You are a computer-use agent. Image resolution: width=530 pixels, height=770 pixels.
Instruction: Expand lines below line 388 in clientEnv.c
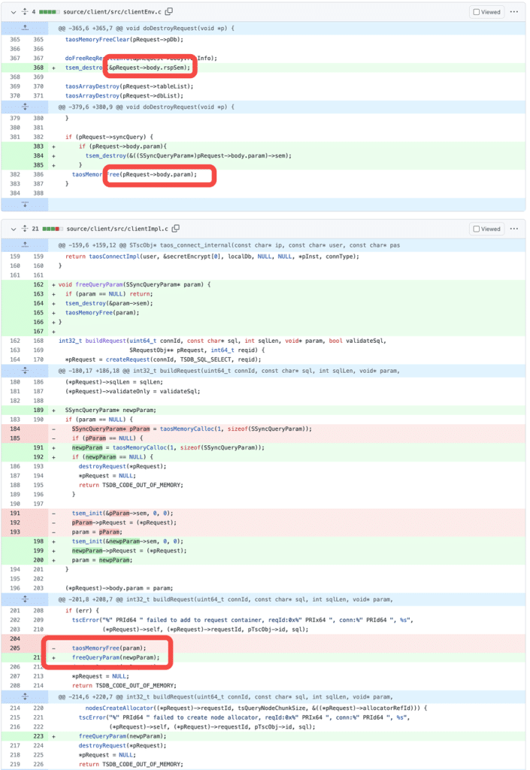point(26,204)
